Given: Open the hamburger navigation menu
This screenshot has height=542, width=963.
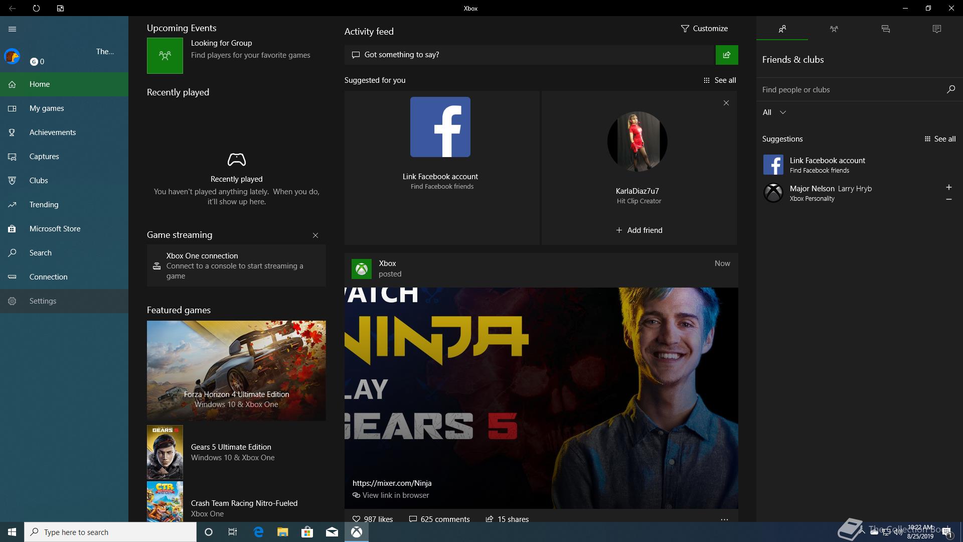Looking at the screenshot, I should click(x=13, y=29).
